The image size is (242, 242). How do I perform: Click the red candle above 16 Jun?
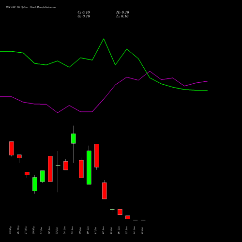pos(120,212)
